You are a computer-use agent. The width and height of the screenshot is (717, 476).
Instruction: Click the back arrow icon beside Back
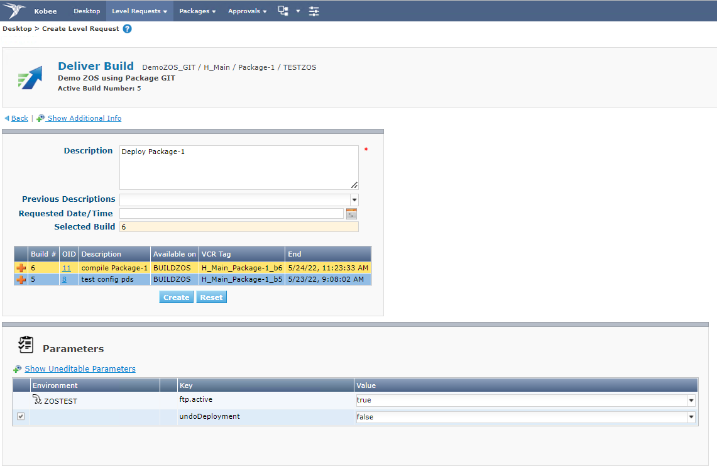coord(6,118)
